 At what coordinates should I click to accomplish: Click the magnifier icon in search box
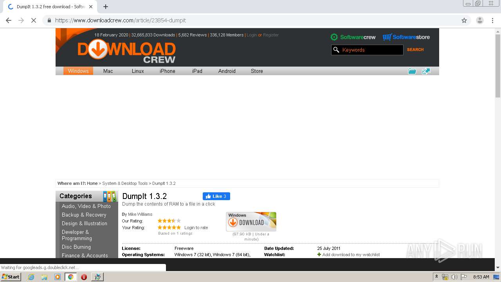point(336,50)
